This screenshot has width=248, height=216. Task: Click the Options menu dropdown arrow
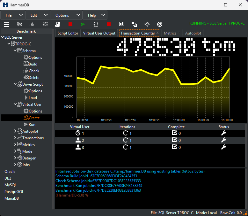click(x=78, y=15)
